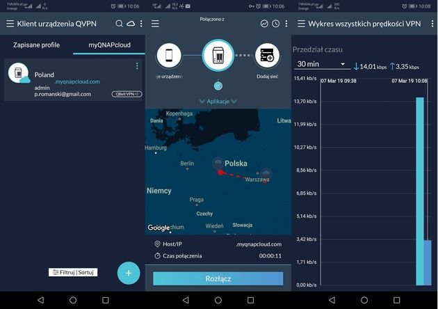
Task: Tap Android Recents button under speed chart screen
Action: 397,300
